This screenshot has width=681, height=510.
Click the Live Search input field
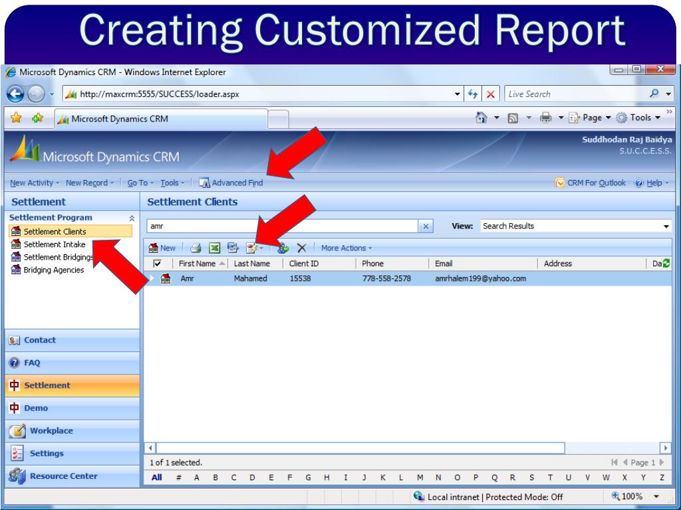(575, 94)
